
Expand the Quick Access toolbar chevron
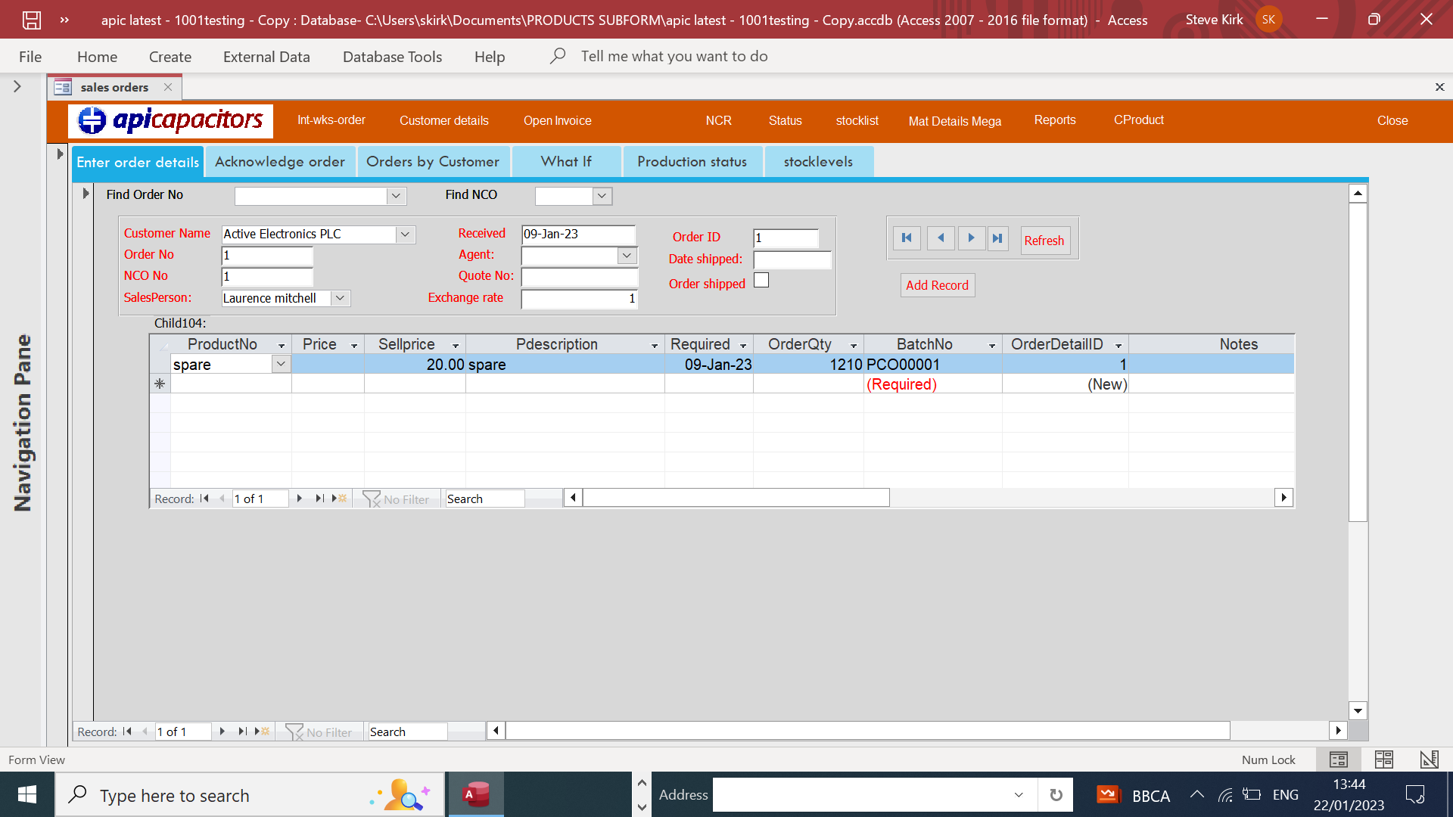point(65,20)
